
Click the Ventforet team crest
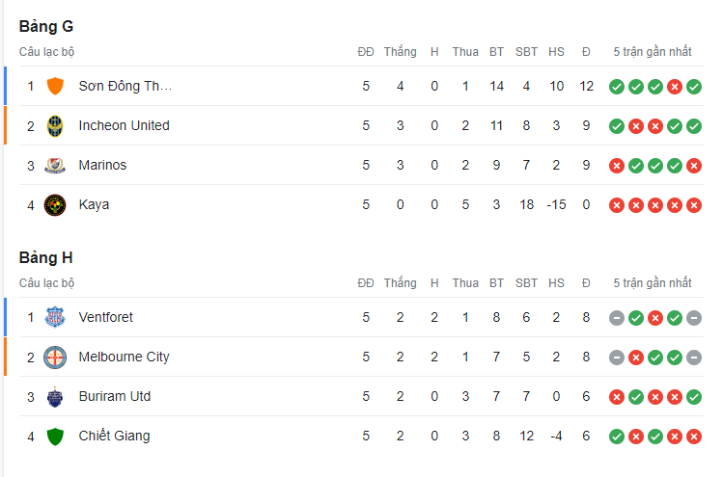55,317
